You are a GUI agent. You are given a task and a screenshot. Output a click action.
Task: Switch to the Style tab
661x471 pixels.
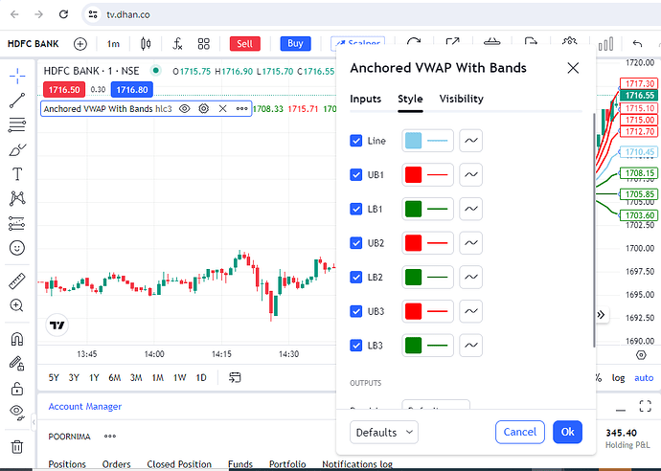pos(410,99)
